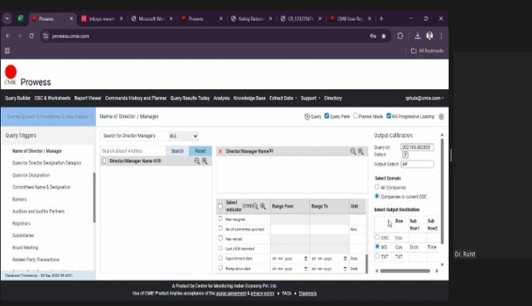
Task: Open the Chrome three-dot menu
Action: pyautogui.click(x=441, y=36)
